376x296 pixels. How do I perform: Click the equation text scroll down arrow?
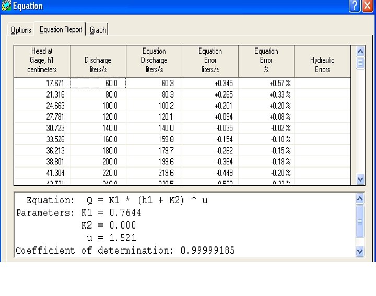tap(360, 252)
